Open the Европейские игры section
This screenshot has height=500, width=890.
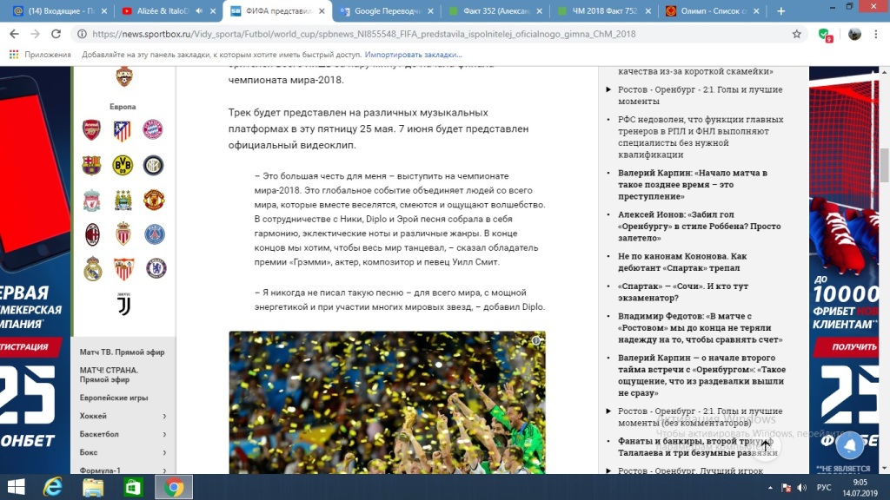pos(114,398)
